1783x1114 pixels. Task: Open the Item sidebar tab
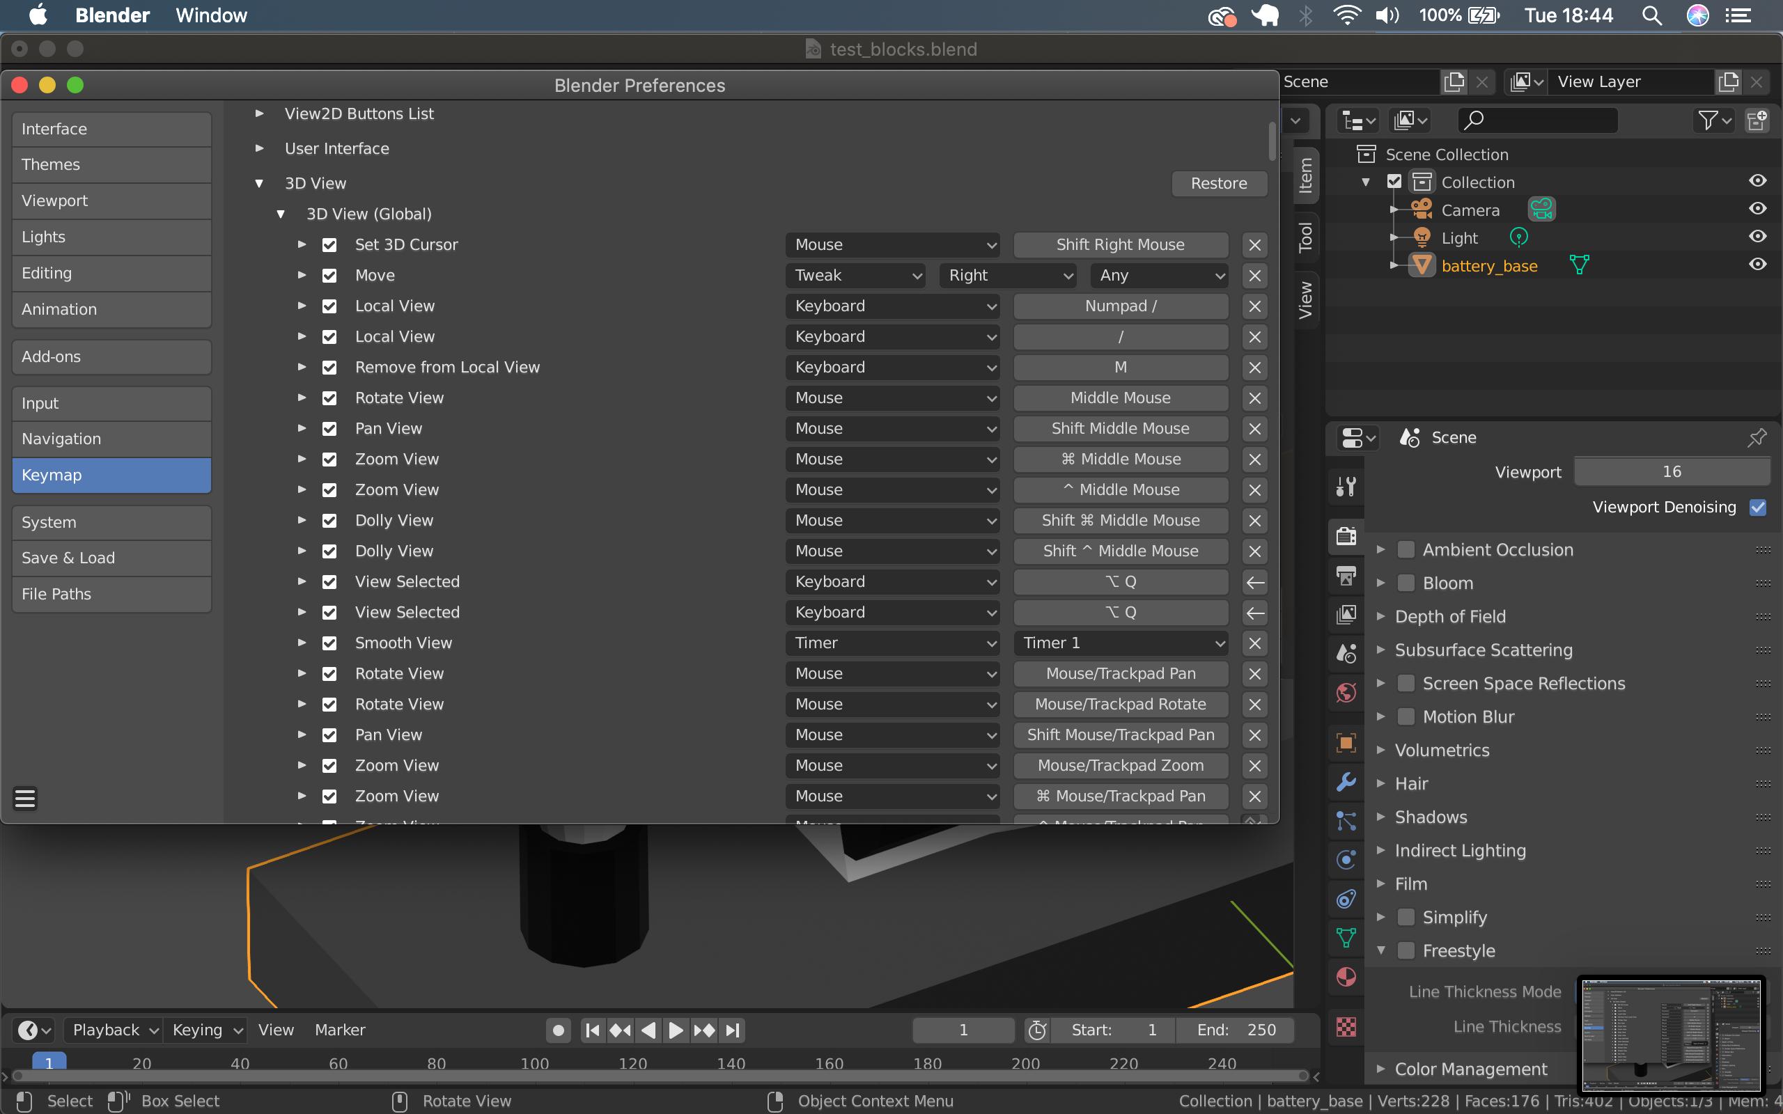point(1306,175)
